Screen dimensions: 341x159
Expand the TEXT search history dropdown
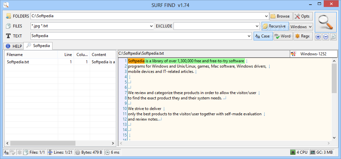point(249,36)
